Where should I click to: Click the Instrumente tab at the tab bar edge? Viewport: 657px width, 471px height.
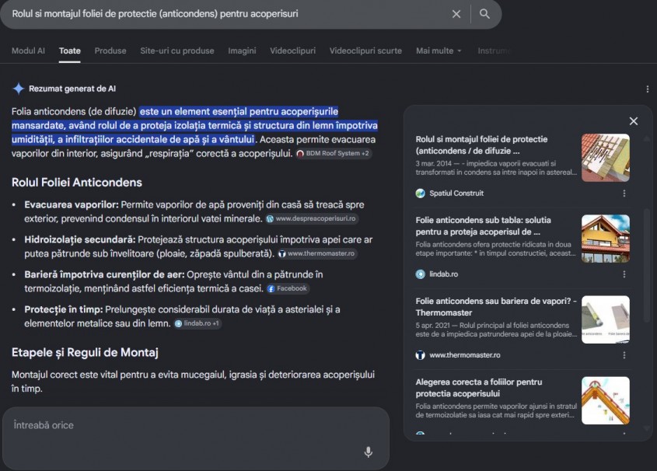pyautogui.click(x=494, y=51)
